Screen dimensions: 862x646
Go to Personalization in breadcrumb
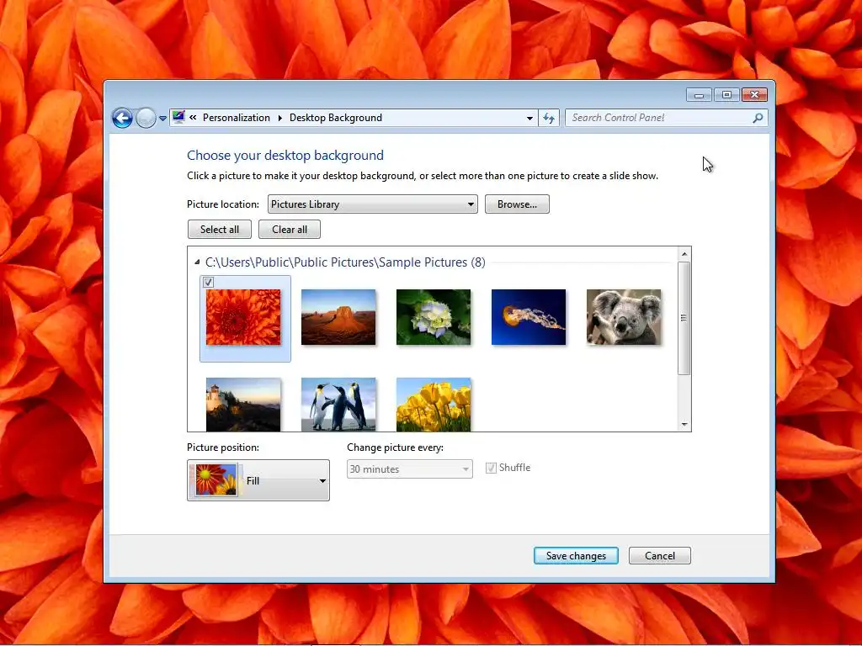coord(237,118)
